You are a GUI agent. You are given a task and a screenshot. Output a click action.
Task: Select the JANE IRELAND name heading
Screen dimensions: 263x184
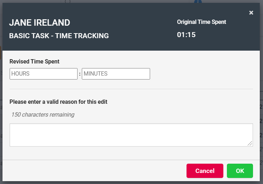[x=40, y=22]
